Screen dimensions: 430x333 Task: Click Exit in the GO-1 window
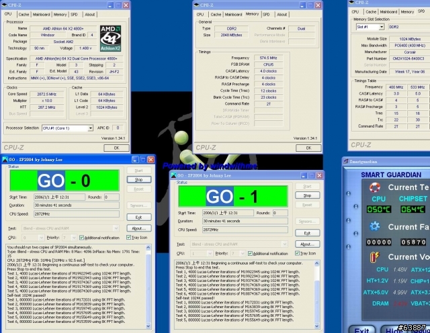click(x=308, y=233)
